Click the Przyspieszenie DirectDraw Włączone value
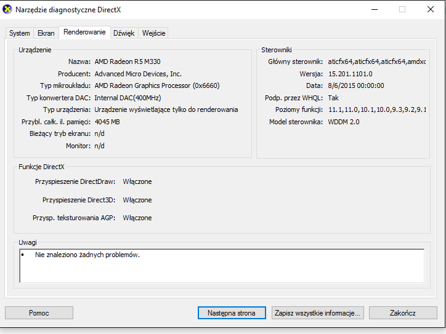This screenshot has height=334, width=446. (x=137, y=182)
